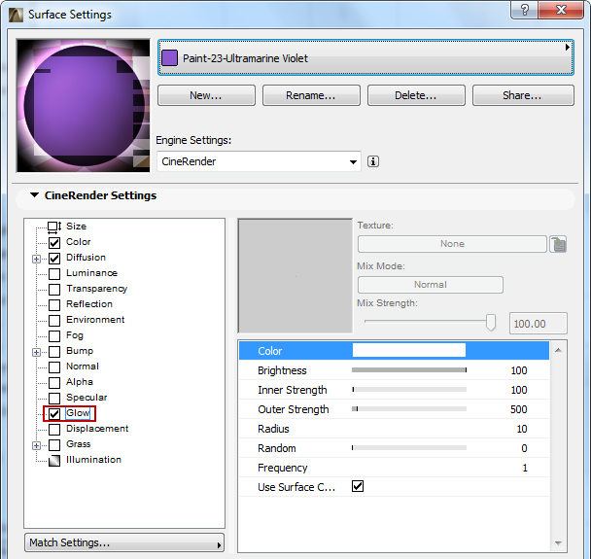591x559 pixels.
Task: Click the Delete... button
Action: pyautogui.click(x=416, y=95)
